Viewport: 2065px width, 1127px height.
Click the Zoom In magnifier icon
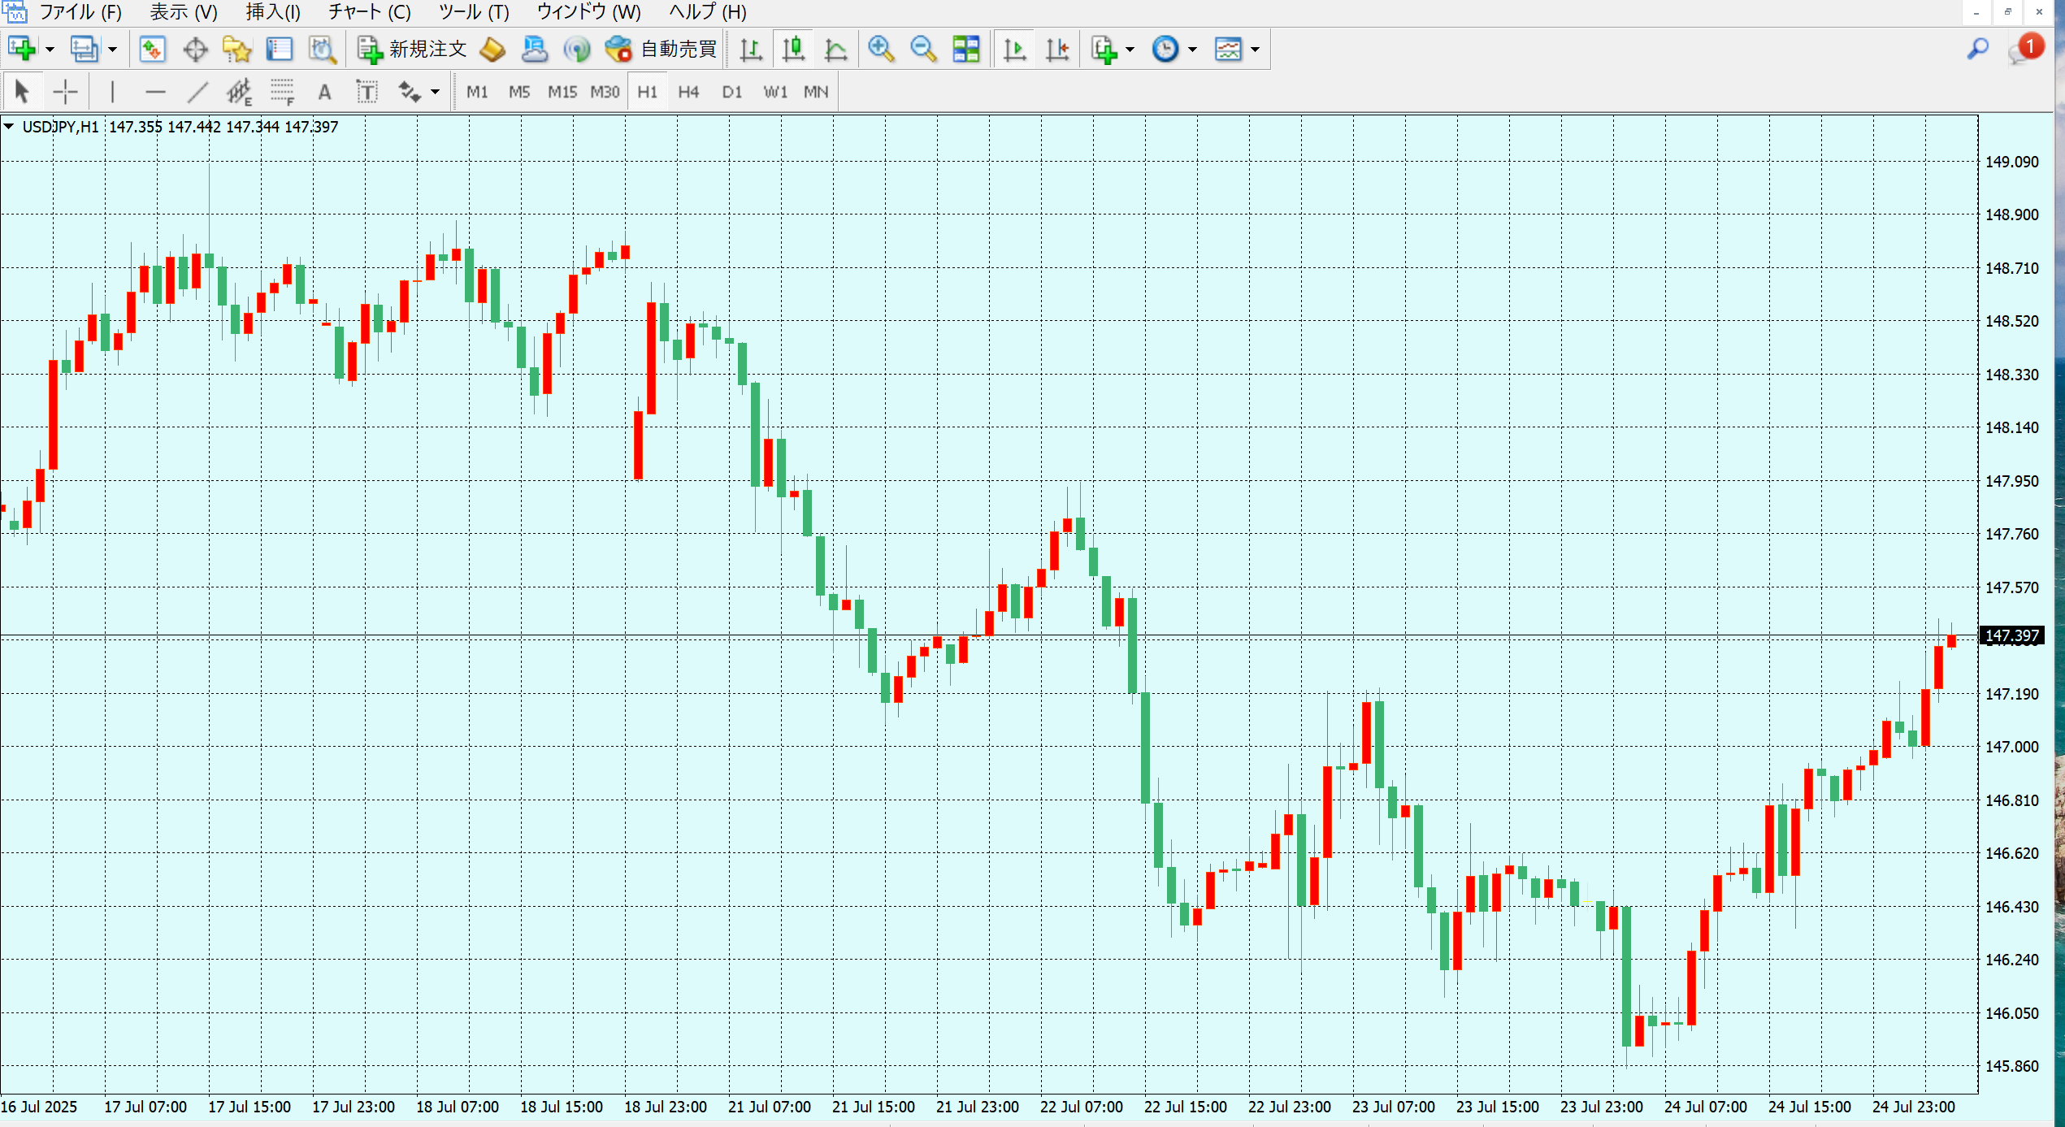(881, 50)
